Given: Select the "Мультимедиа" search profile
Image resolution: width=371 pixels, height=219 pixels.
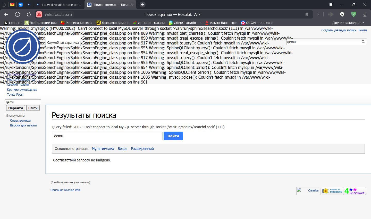Looking at the screenshot, I should click(103, 149).
